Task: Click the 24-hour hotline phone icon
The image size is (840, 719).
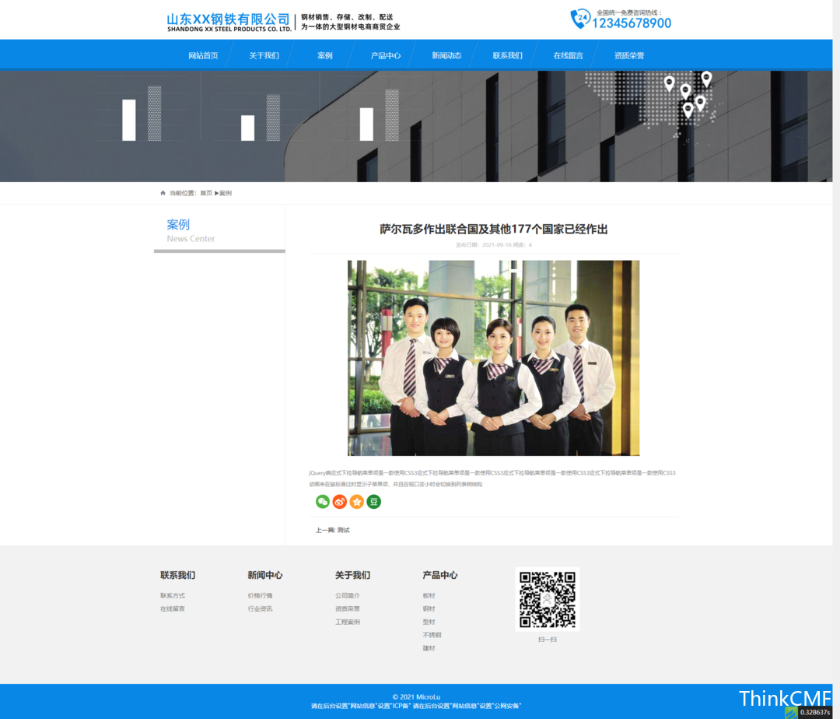Action: point(580,19)
